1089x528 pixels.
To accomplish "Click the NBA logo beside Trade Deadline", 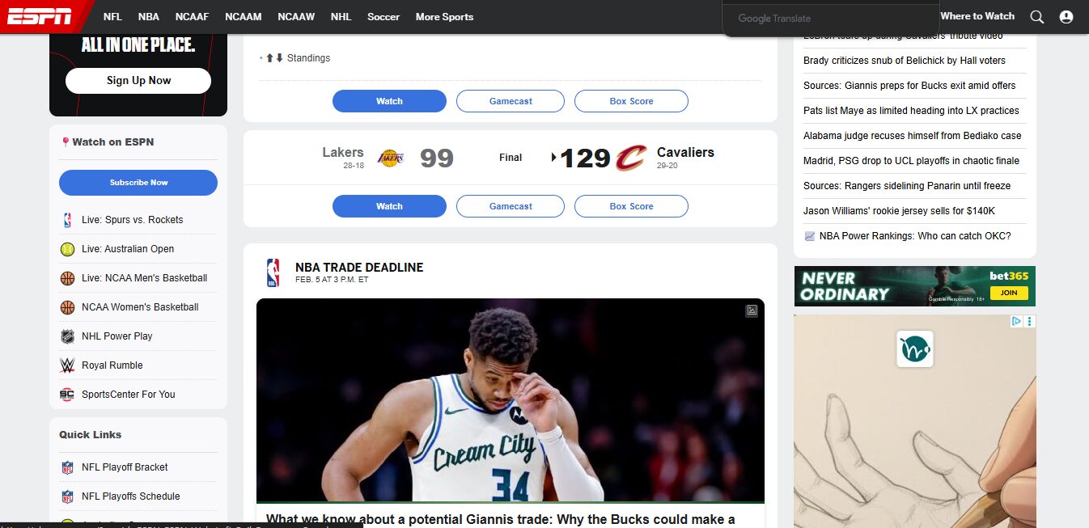I will pos(273,272).
